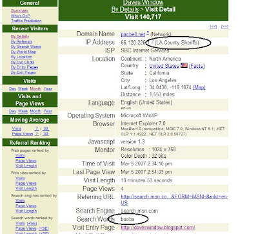This screenshot has width=258, height=234.
Task: Open the Map link for Lat/Long
Action: tap(199, 87)
